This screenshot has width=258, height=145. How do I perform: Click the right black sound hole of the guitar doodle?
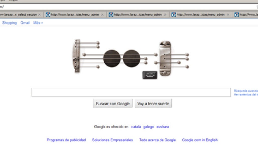coord(132,58)
